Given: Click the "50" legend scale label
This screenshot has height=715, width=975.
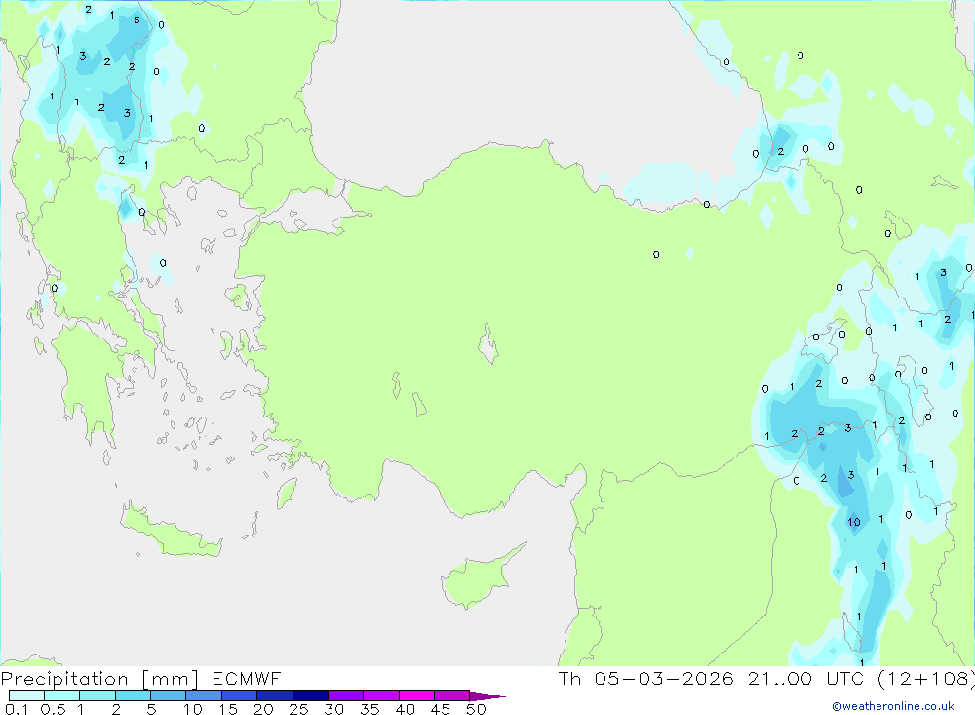Looking at the screenshot, I should 477,709.
